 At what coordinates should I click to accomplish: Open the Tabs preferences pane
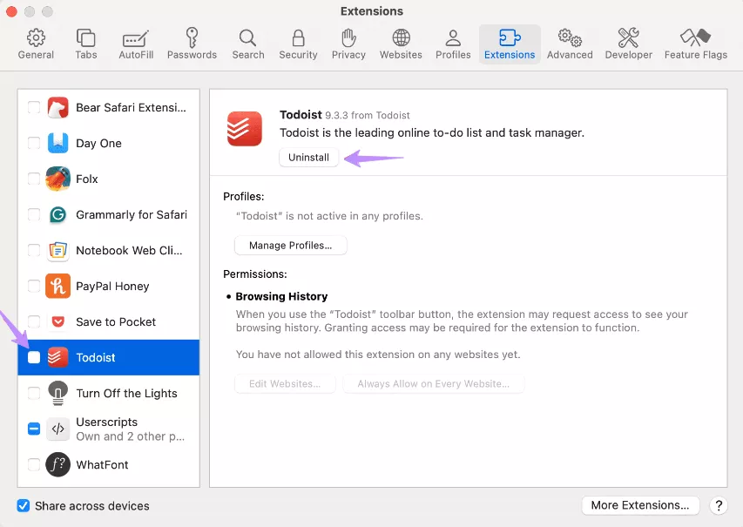coord(85,44)
